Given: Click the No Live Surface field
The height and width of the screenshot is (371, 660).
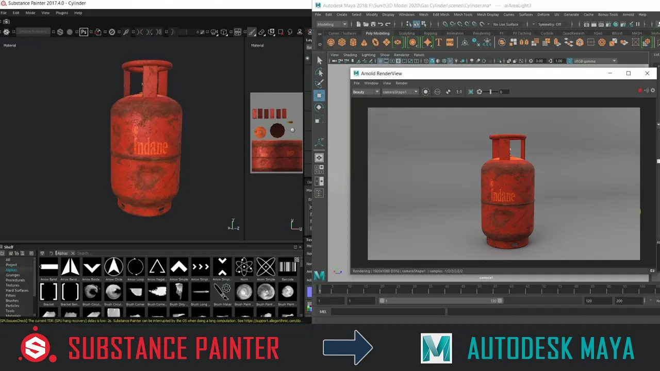Looking at the screenshot, I should click(508, 24).
